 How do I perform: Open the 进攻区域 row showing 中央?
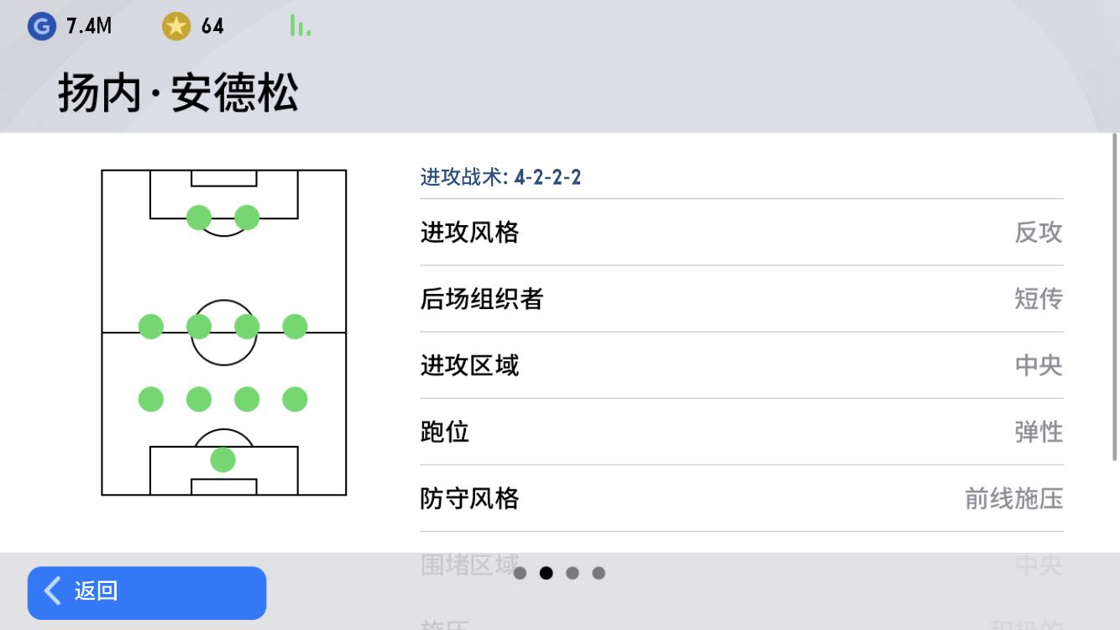pos(741,365)
